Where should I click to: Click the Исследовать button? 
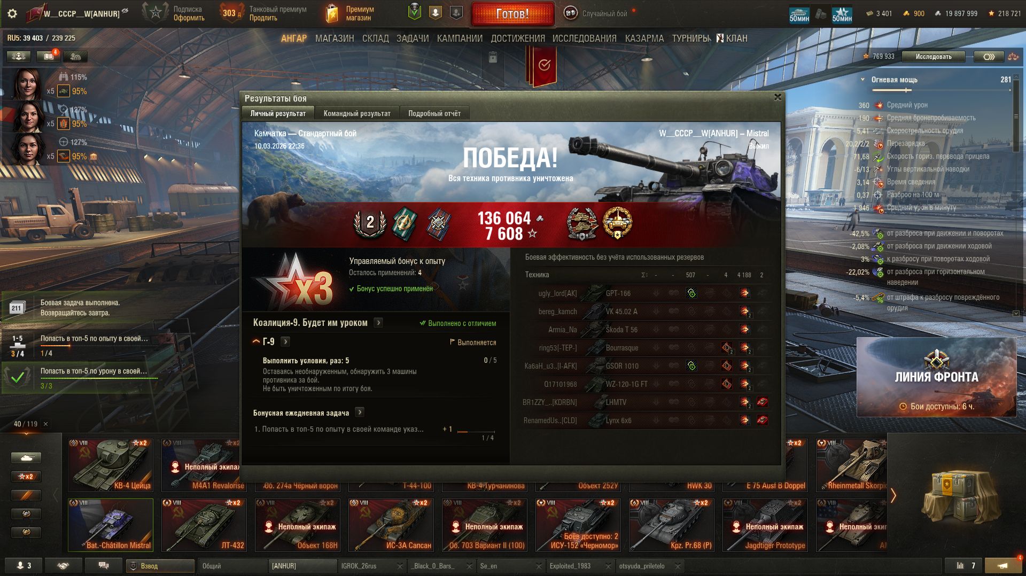[x=934, y=56]
